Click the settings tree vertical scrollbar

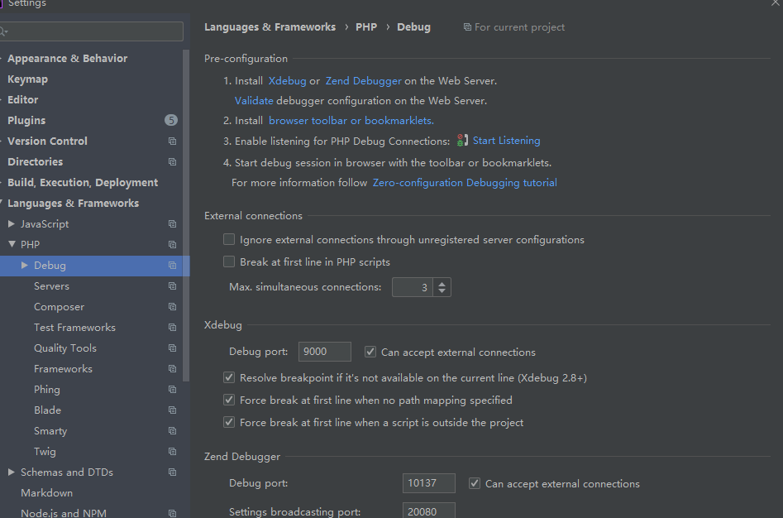186,215
